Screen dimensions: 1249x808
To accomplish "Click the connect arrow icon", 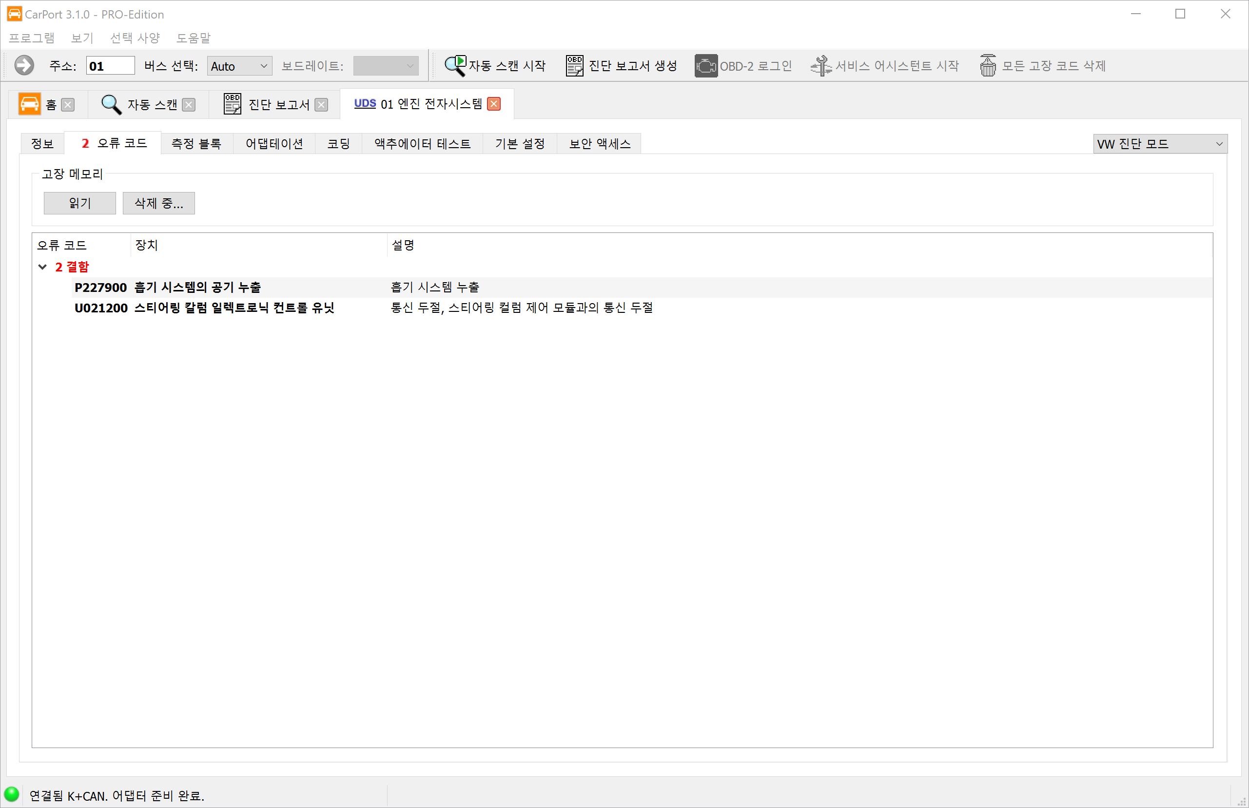I will [23, 65].
